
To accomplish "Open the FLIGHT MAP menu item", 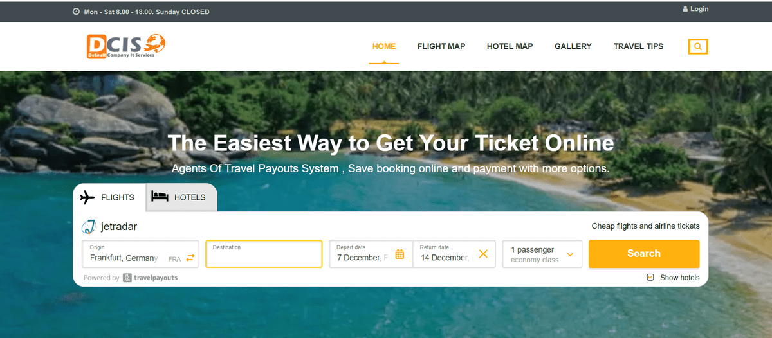I will pos(441,46).
